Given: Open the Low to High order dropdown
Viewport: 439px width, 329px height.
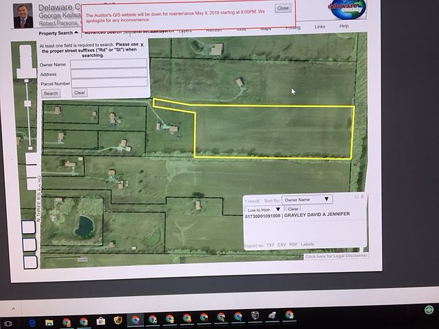Looking at the screenshot, I should tap(264, 209).
